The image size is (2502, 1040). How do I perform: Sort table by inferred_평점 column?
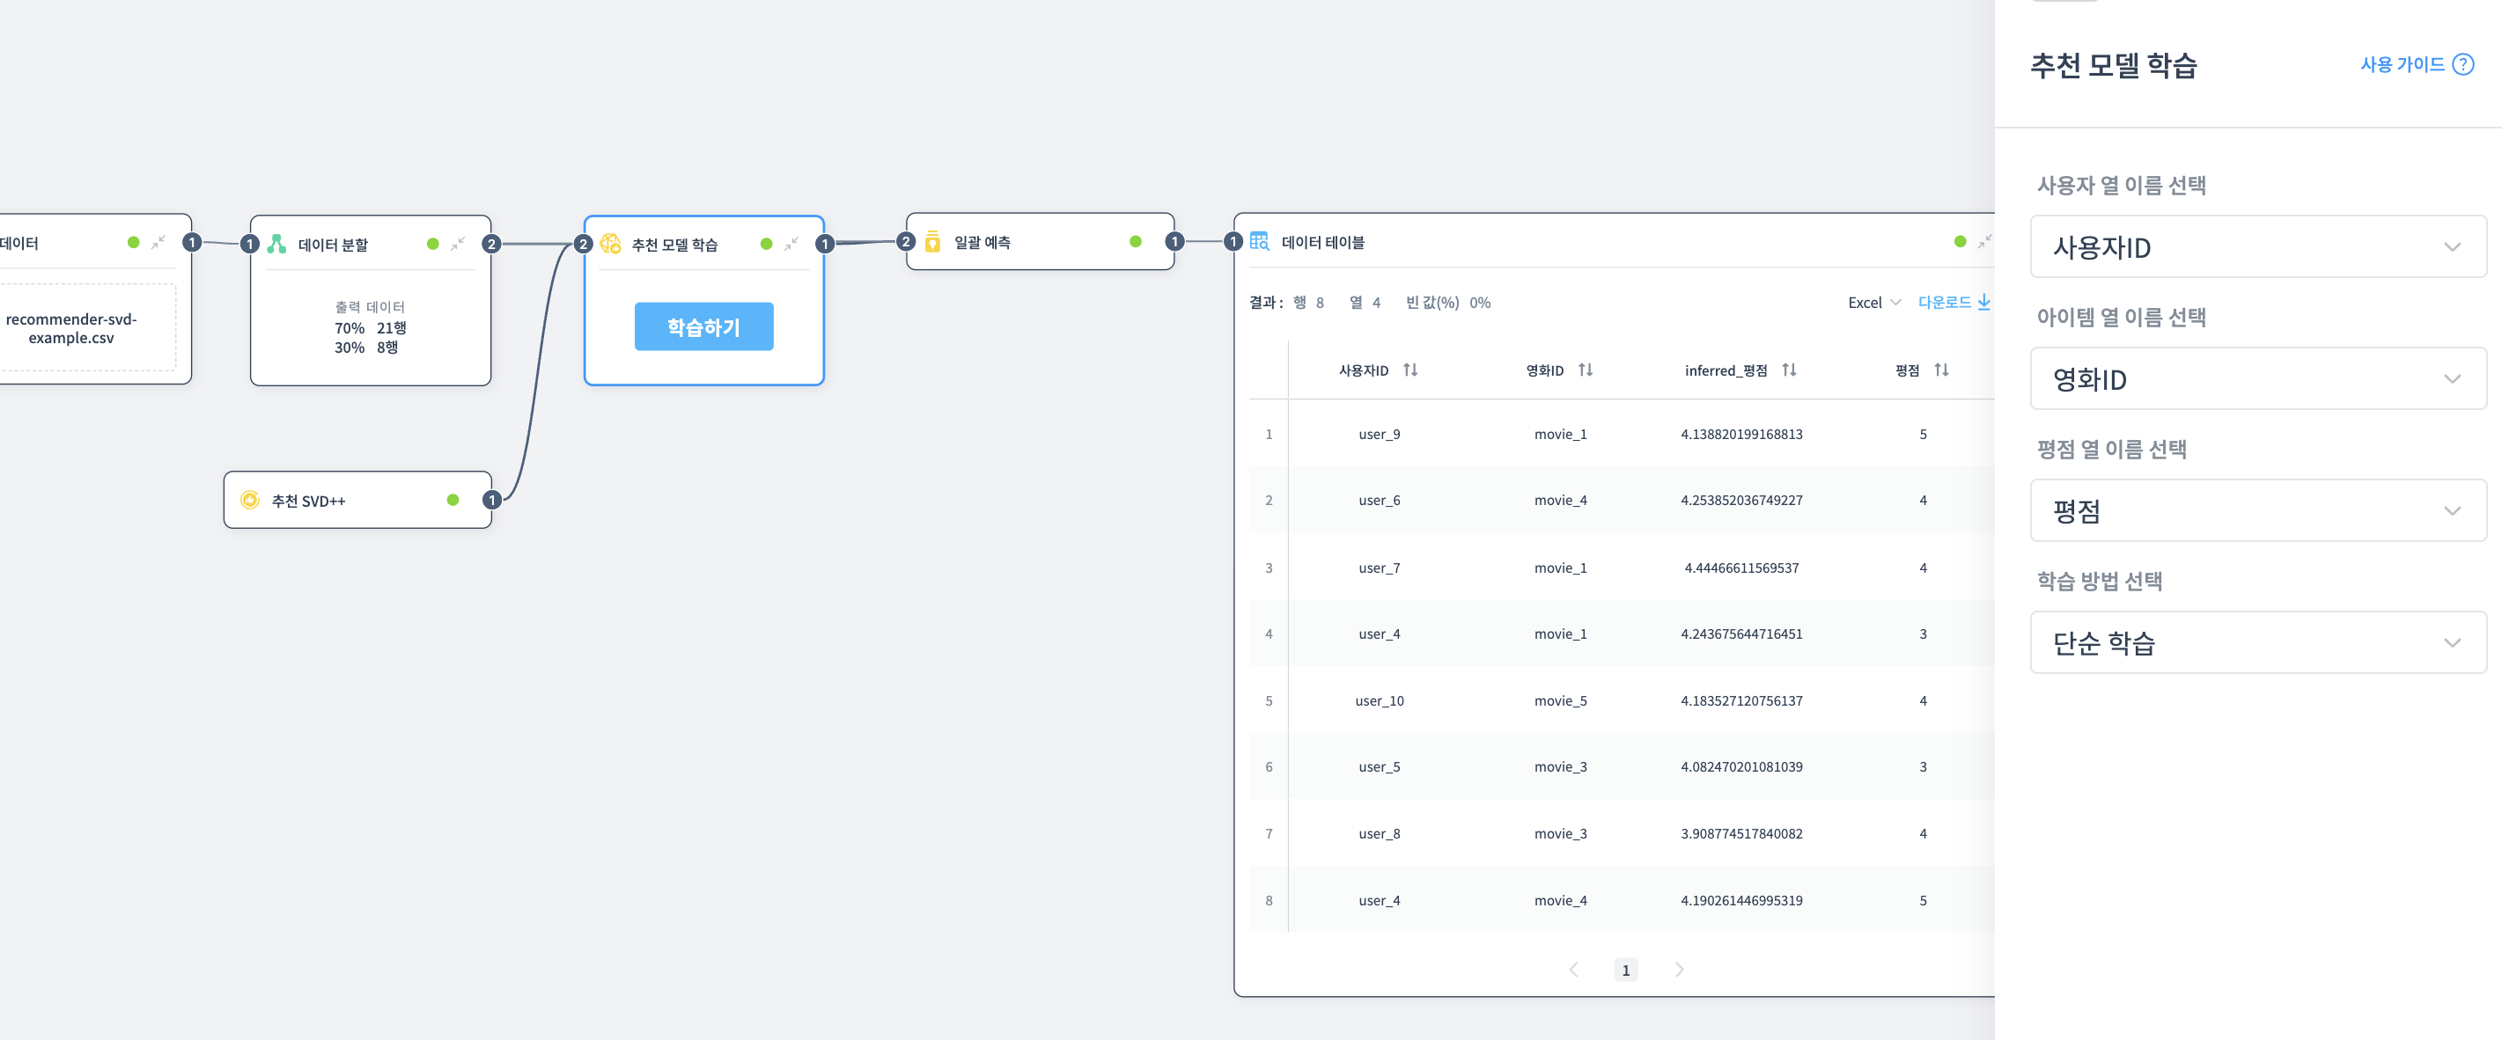point(1788,370)
